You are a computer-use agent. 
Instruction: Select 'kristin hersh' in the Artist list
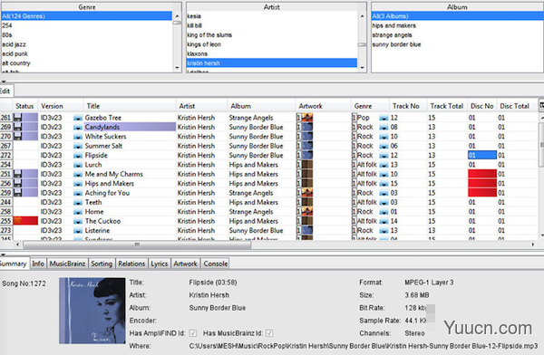(x=272, y=63)
